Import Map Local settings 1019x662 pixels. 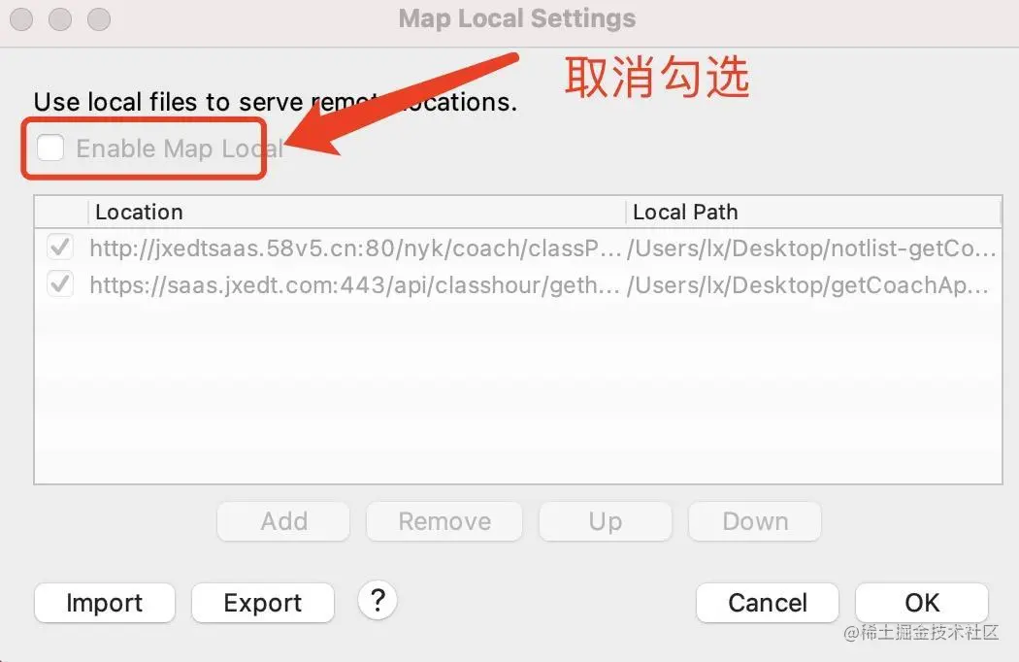click(x=105, y=603)
